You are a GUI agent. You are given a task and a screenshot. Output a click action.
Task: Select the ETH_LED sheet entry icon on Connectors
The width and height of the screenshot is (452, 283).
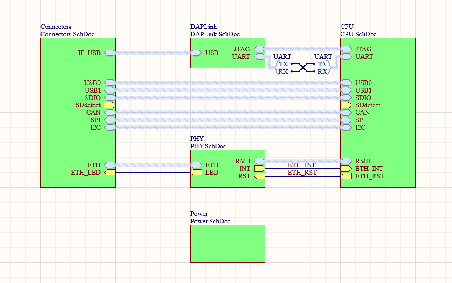pyautogui.click(x=110, y=173)
